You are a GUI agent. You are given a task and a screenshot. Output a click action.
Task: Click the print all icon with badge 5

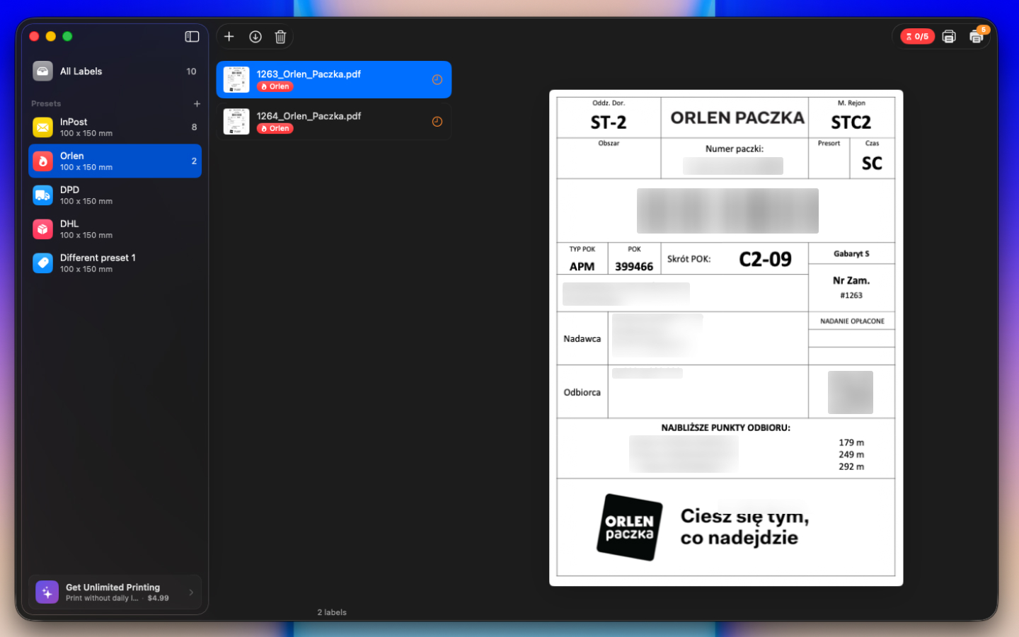pyautogui.click(x=977, y=37)
